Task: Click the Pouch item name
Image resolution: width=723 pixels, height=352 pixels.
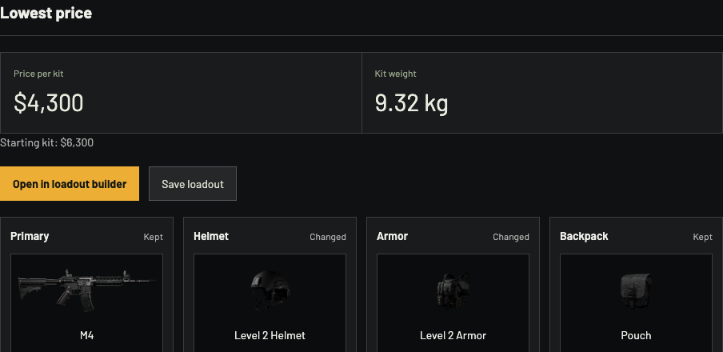Action: point(636,335)
